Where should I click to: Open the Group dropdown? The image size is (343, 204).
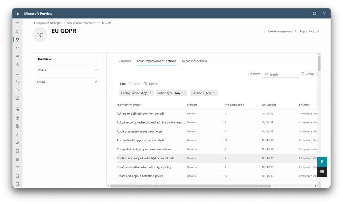pyautogui.click(x=309, y=74)
